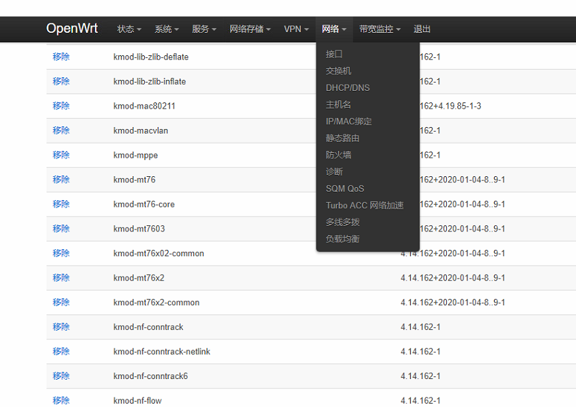The width and height of the screenshot is (576, 407).
Task: Remove kmod-mt76-core via 移除 link
Action: [61, 204]
